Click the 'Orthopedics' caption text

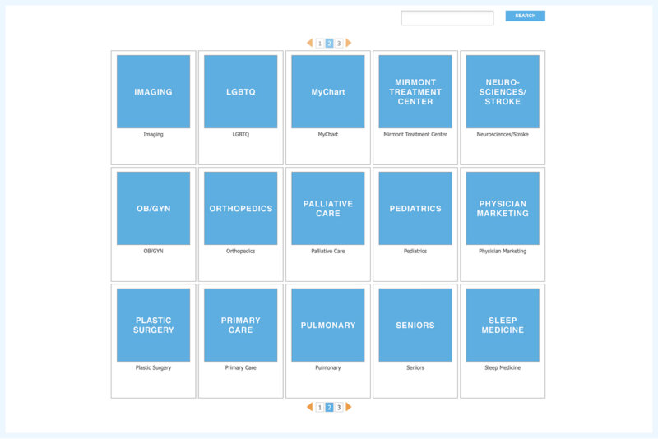point(240,251)
